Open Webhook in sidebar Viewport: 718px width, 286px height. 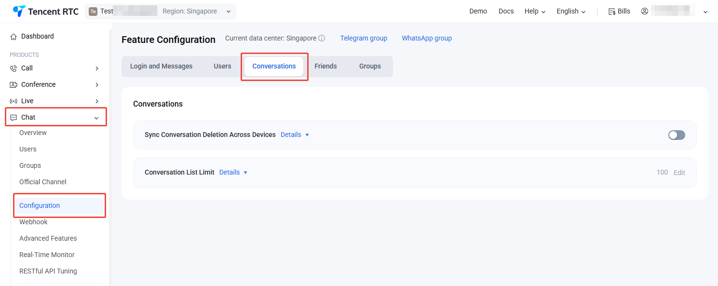(x=33, y=222)
